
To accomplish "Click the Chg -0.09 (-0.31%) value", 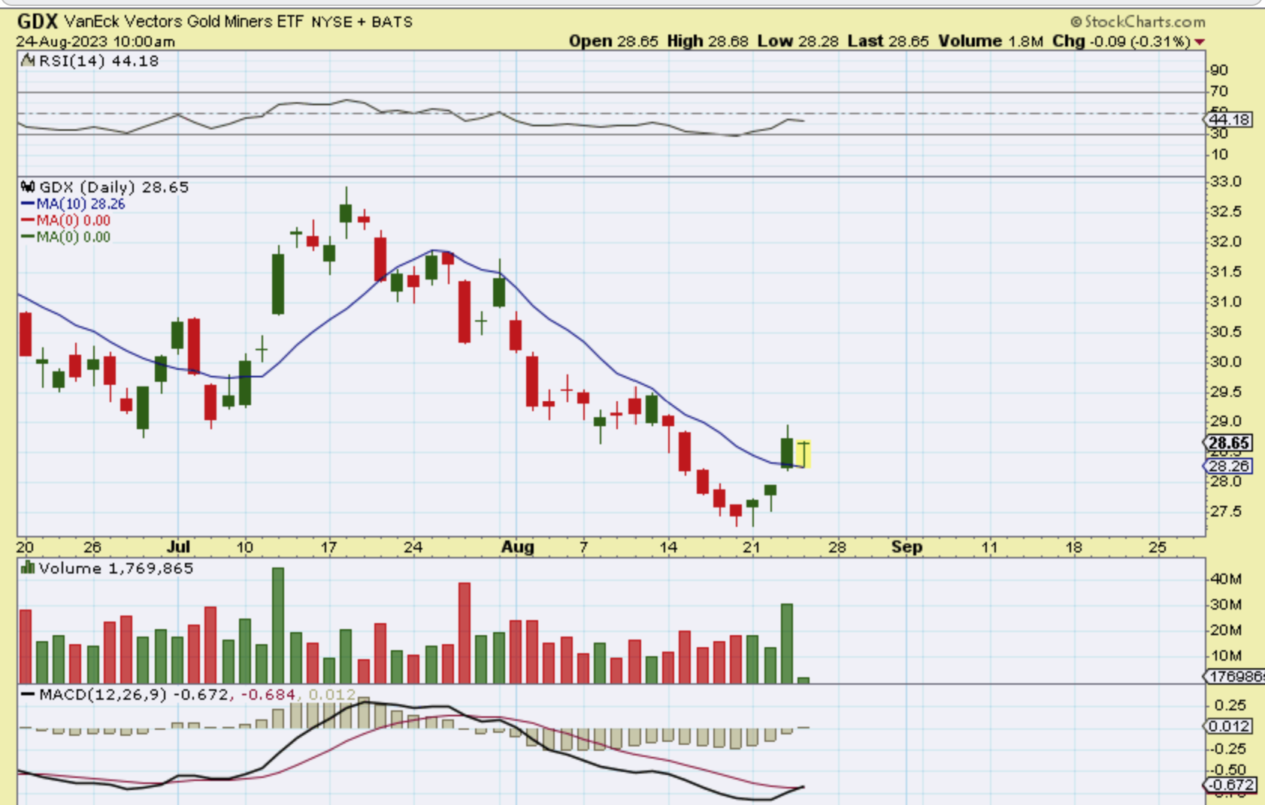I will point(1121,41).
